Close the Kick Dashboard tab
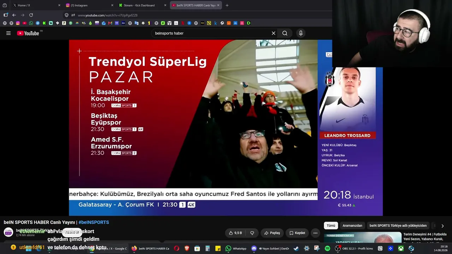452x254 pixels. click(165, 5)
